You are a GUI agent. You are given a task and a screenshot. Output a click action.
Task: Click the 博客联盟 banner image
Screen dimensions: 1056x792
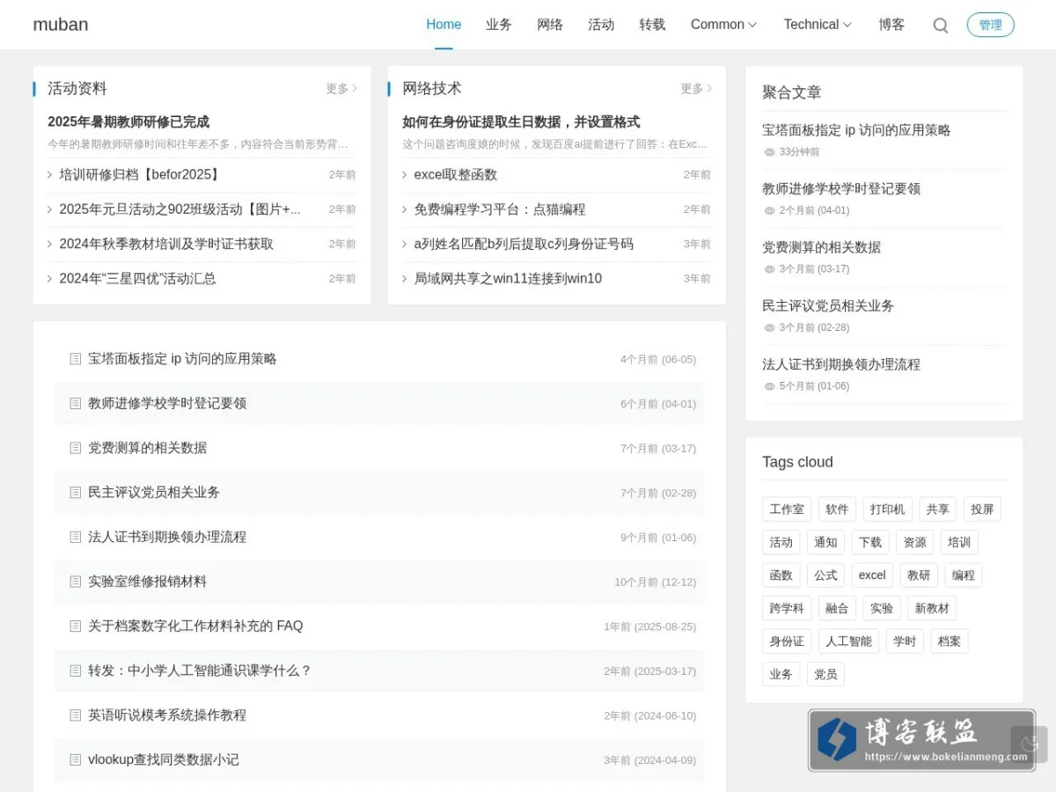pos(921,741)
